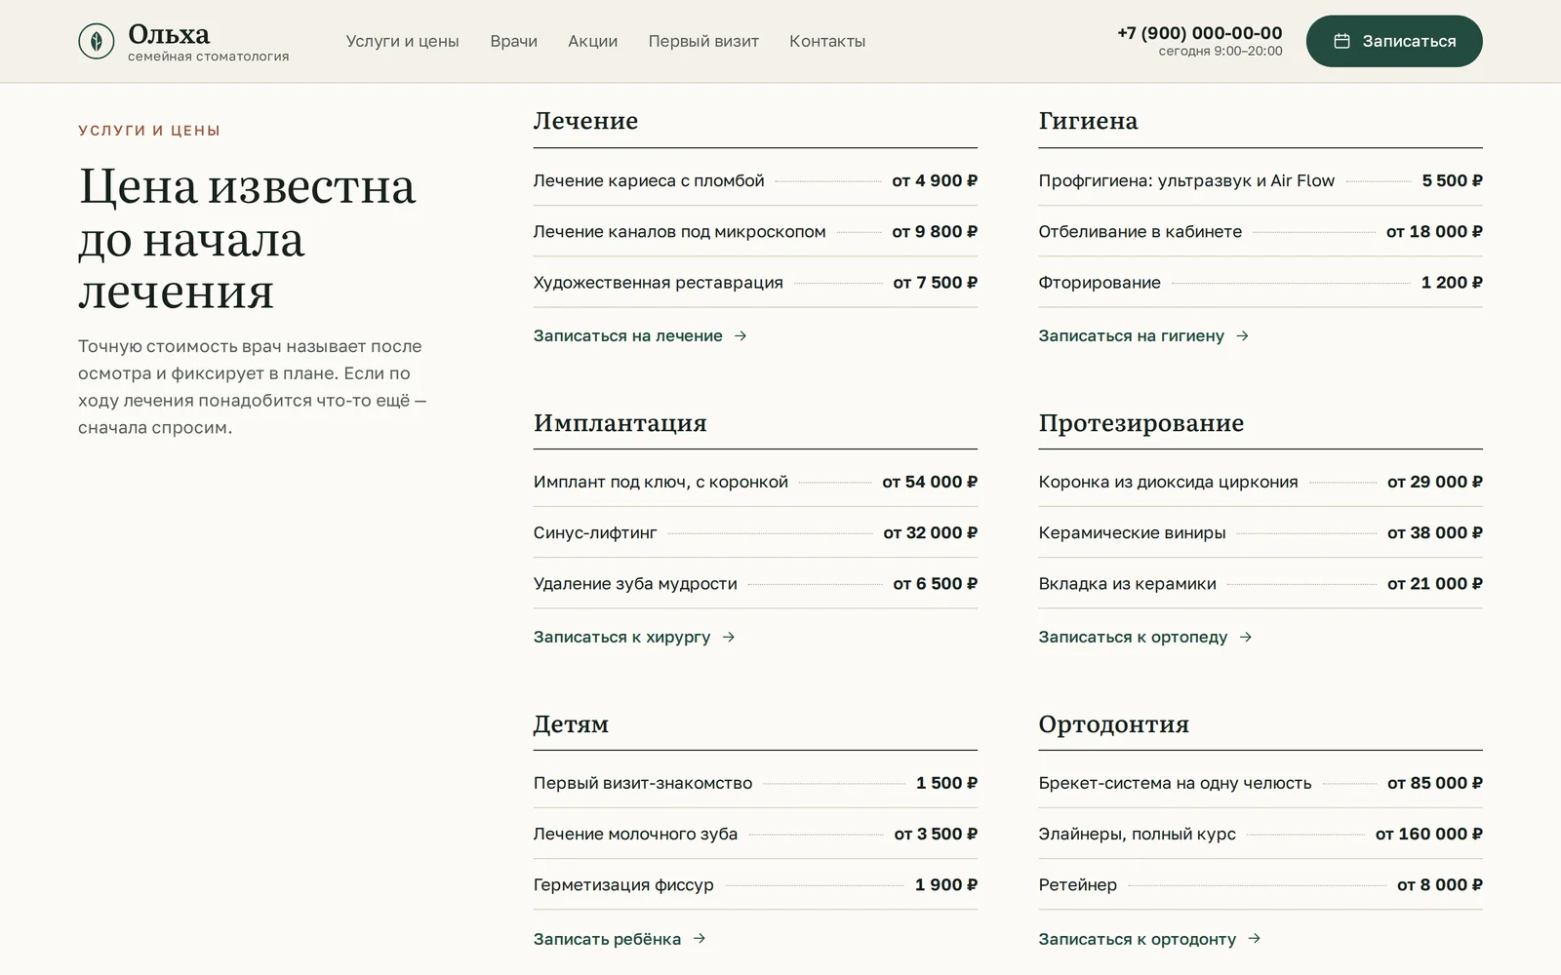This screenshot has width=1561, height=975.
Task: Click Коронка из диоксида циркония
Action: 1168,482
